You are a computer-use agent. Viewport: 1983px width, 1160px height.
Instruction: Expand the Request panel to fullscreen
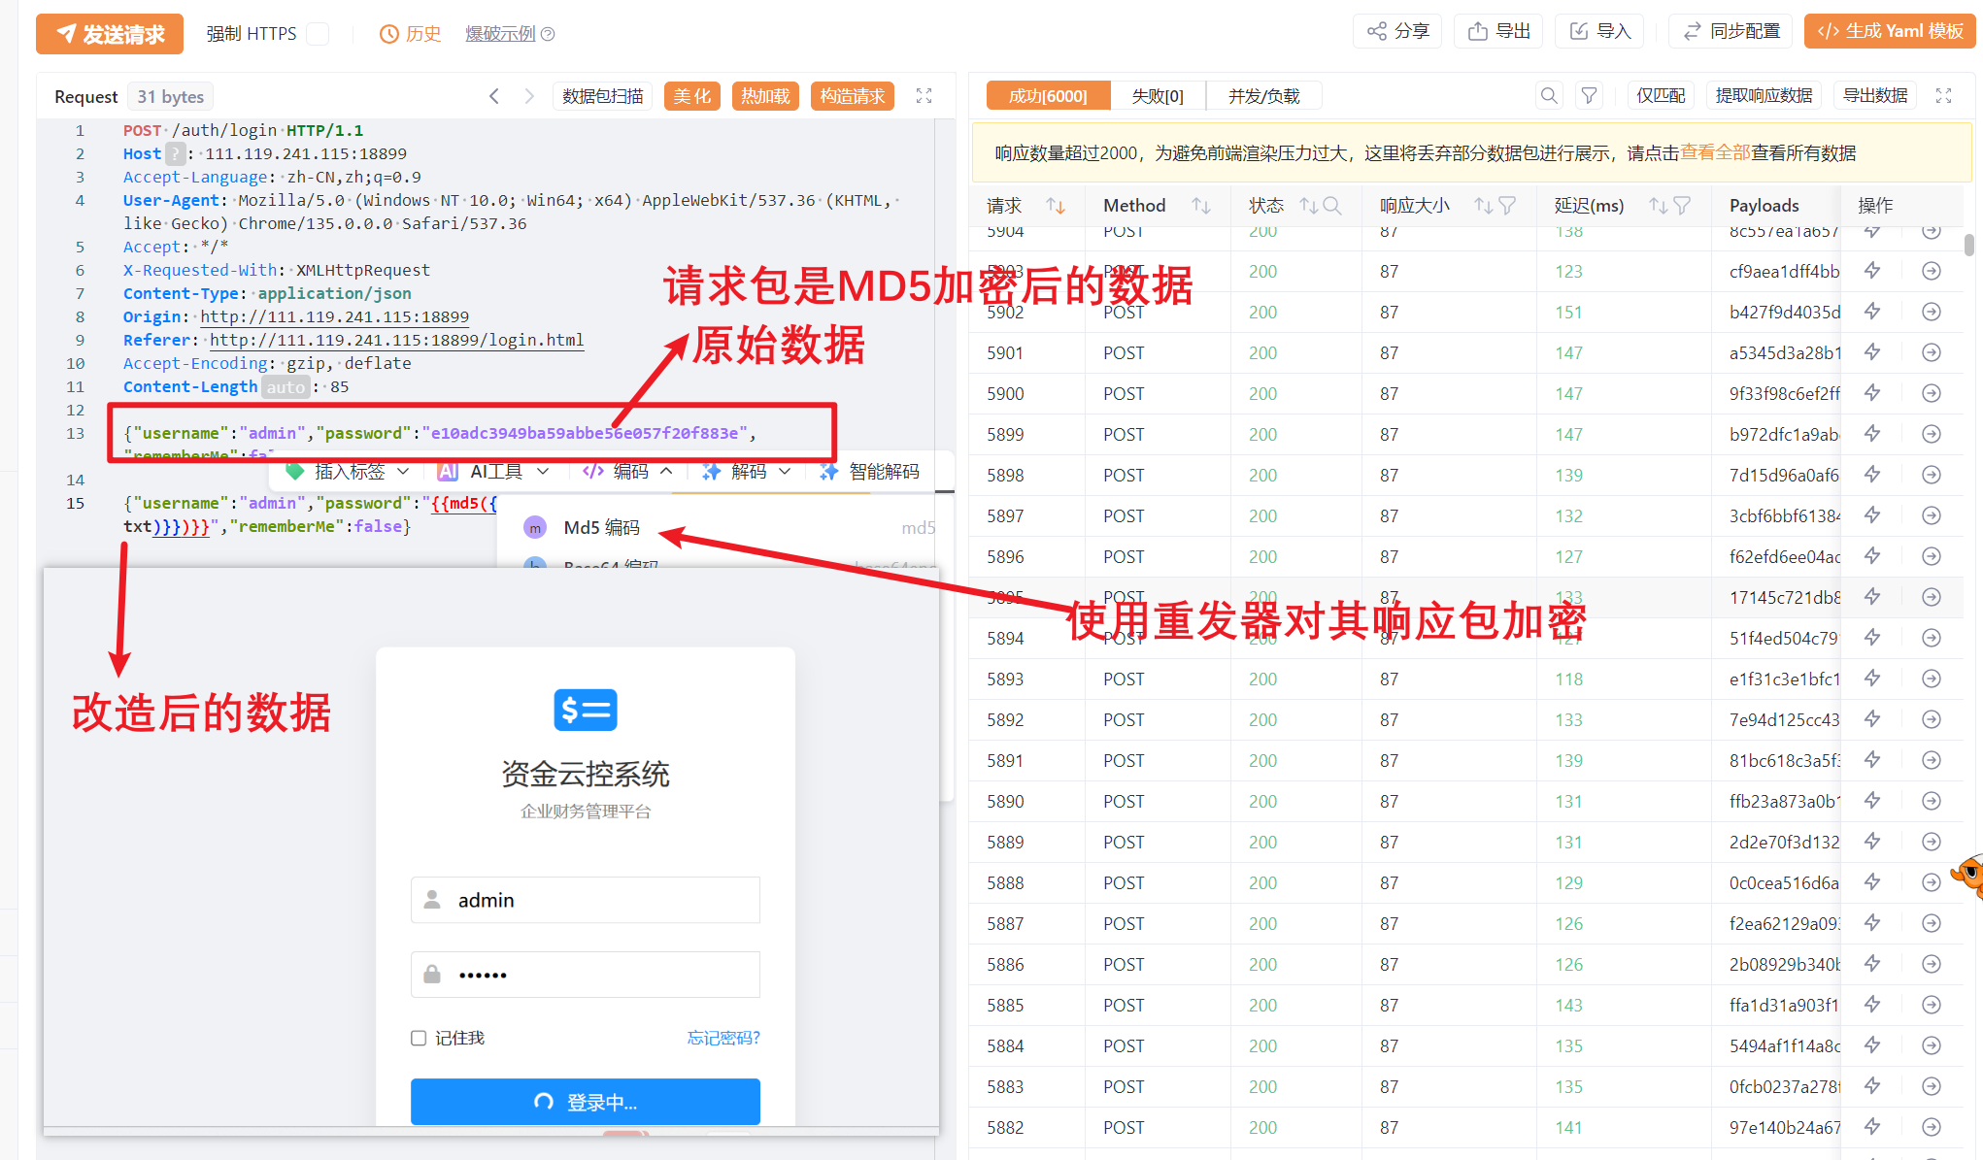coord(924,95)
